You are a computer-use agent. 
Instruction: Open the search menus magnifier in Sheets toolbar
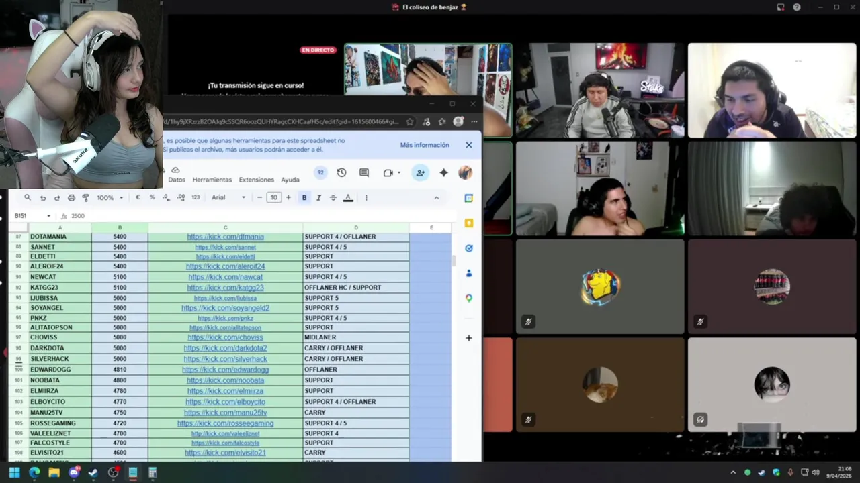tap(28, 197)
